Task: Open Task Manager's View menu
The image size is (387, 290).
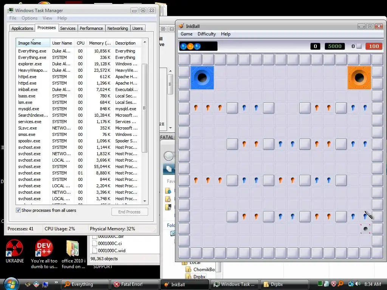Action: [x=47, y=18]
